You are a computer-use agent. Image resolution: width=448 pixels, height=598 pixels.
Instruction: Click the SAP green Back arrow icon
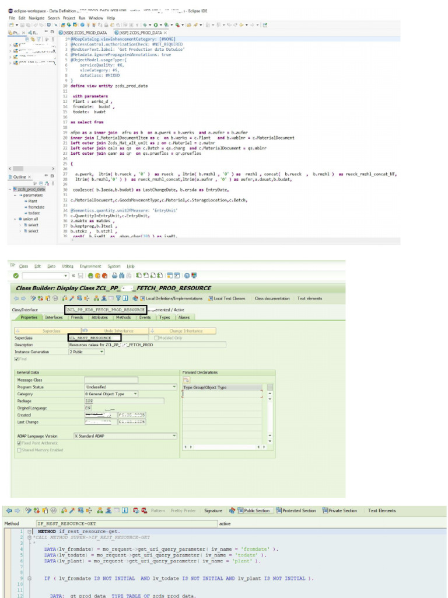pyautogui.click(x=90, y=276)
